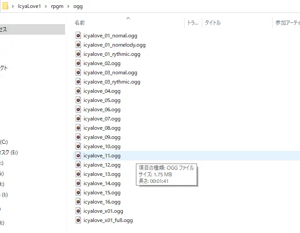
Task: Select file name icyalove_04.ogg
Action: [x=102, y=91]
